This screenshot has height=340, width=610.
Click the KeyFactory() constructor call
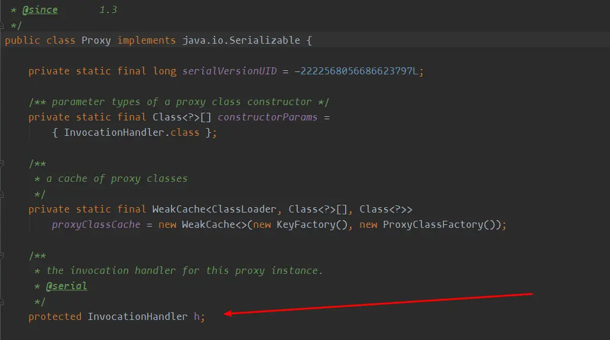(x=312, y=224)
